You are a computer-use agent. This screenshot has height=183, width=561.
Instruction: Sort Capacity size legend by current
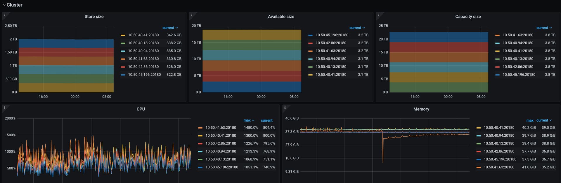coord(544,28)
